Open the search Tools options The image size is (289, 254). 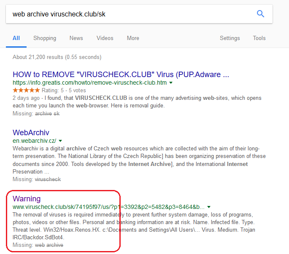click(x=259, y=38)
